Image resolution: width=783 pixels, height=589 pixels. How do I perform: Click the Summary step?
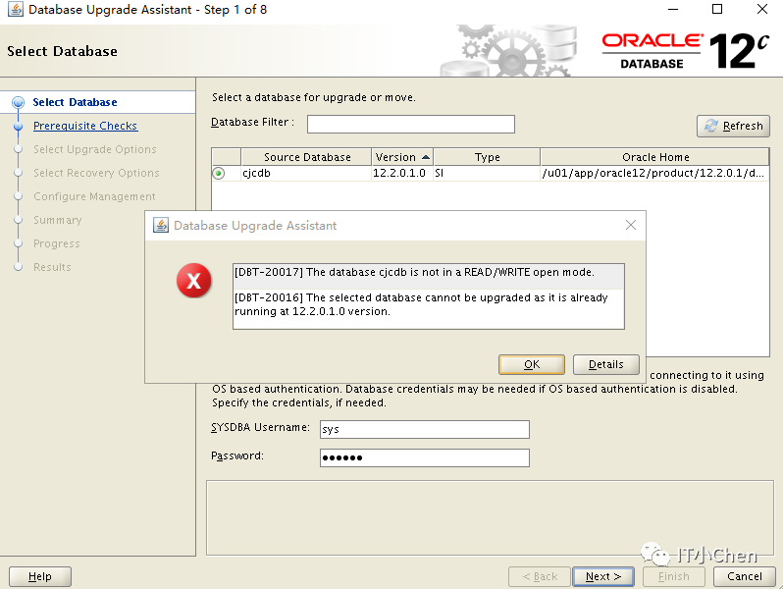click(58, 220)
